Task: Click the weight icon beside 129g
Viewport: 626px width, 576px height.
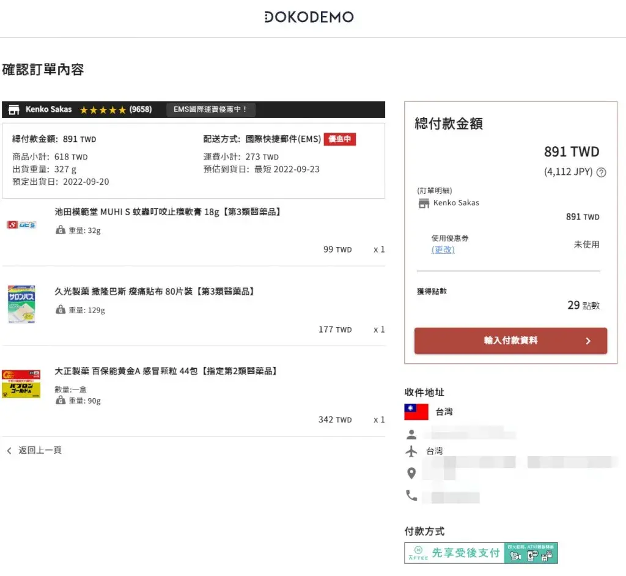Action: coord(61,309)
